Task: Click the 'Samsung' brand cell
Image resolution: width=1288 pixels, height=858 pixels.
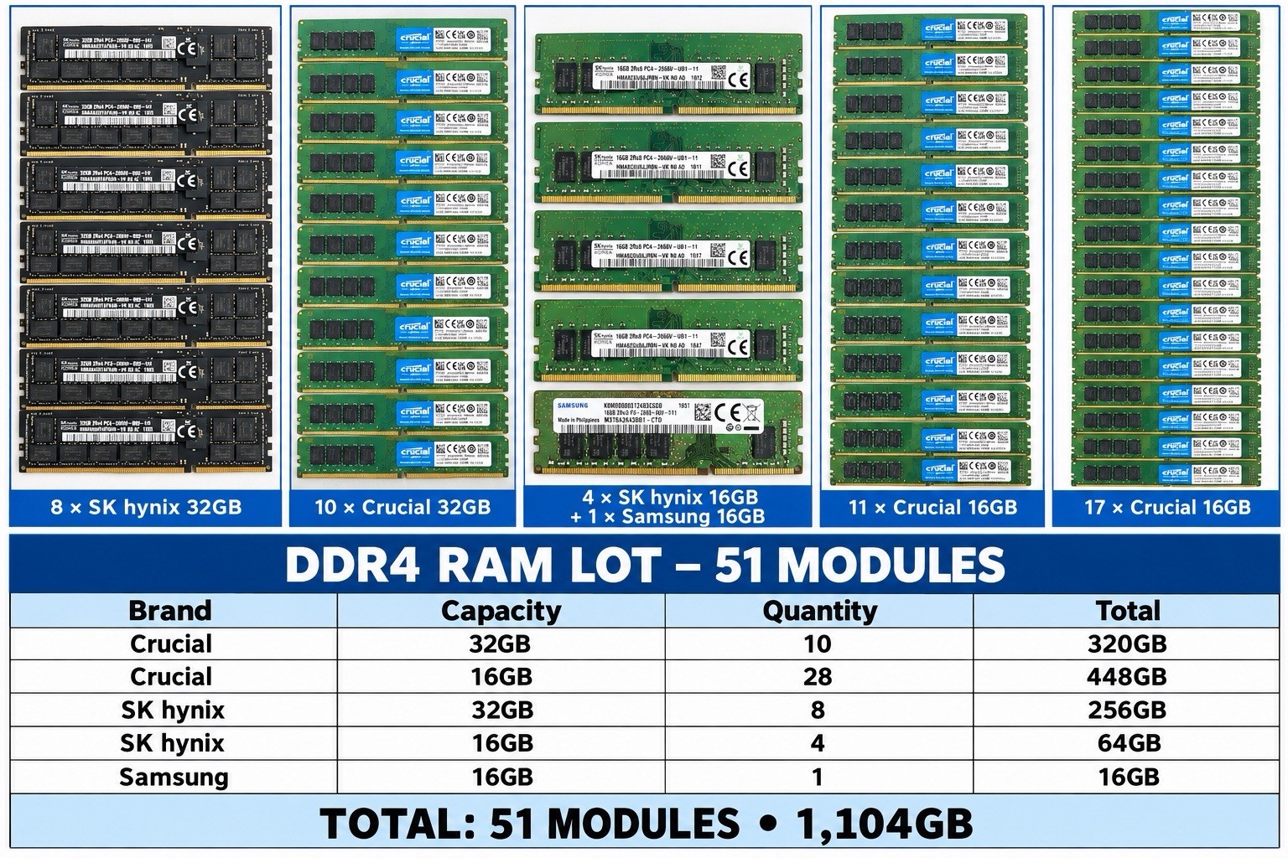Action: point(174,777)
